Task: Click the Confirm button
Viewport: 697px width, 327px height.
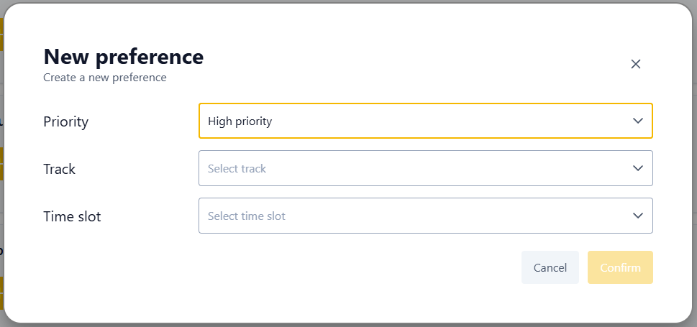Action: click(620, 267)
